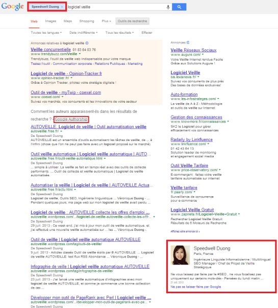Switch to the Maps tab
Image resolution: width=278 pixels, height=308 pixels.
pos(68,21)
